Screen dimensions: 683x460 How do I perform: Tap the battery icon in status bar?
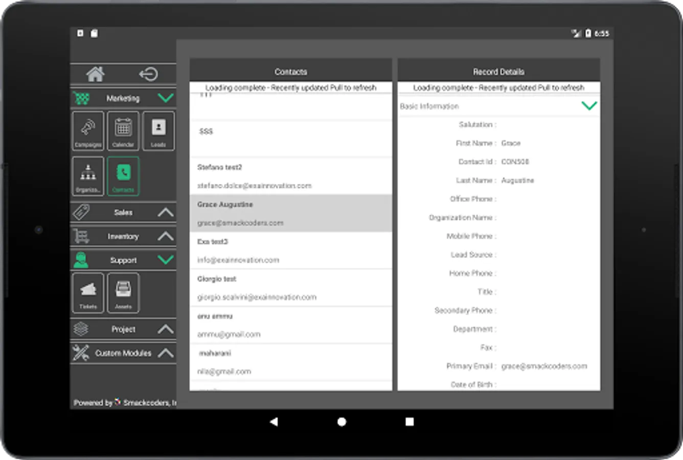coord(588,33)
